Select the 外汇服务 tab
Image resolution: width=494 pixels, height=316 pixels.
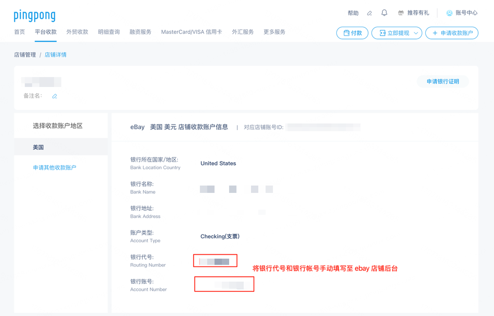243,32
